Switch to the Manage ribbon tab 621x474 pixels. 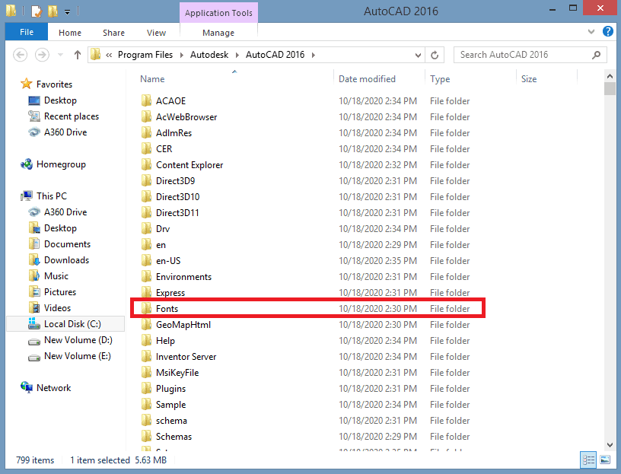point(218,33)
